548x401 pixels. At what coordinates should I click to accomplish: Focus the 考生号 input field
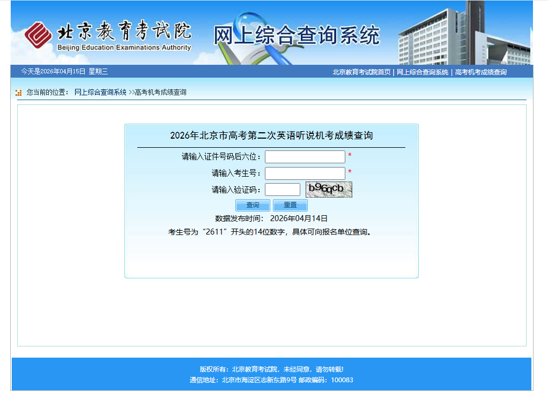[305, 173]
